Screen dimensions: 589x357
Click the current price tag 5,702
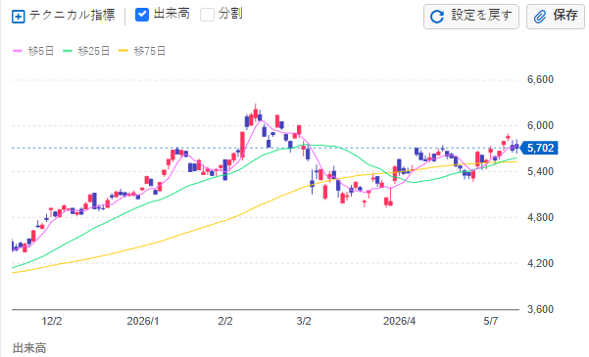539,148
